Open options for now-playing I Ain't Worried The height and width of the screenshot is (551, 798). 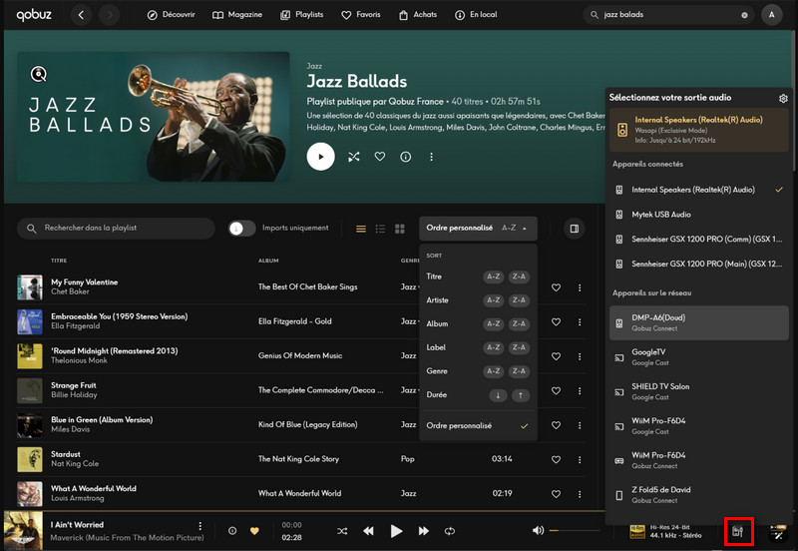pos(200,525)
